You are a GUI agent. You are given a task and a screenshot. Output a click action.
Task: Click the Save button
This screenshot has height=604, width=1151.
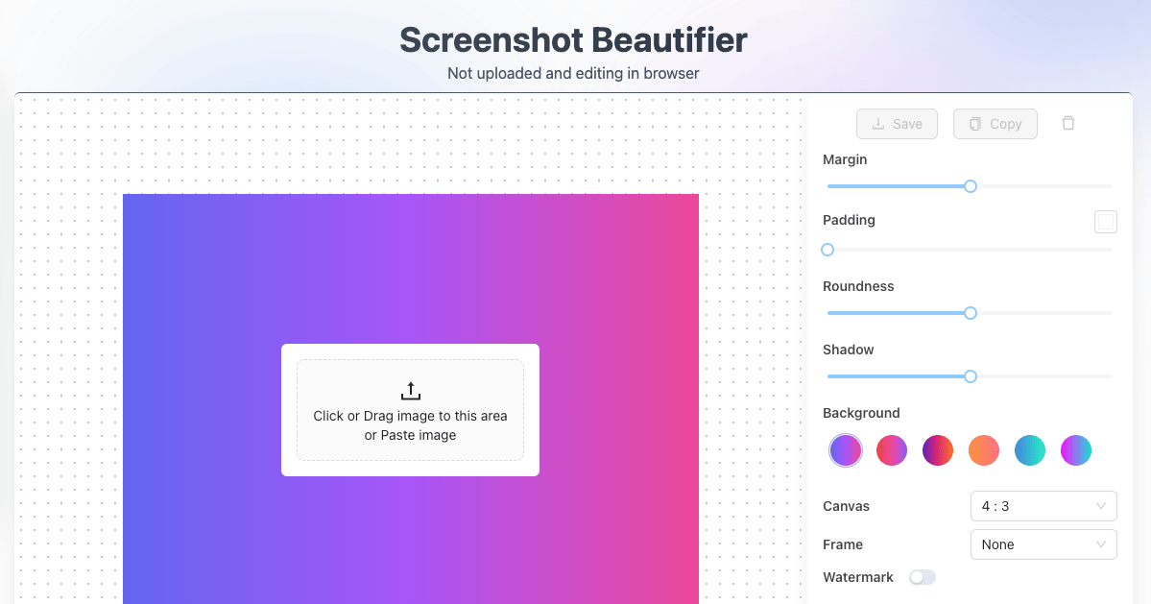click(x=897, y=123)
